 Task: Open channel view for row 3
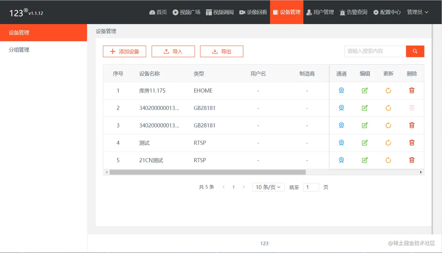coord(341,125)
